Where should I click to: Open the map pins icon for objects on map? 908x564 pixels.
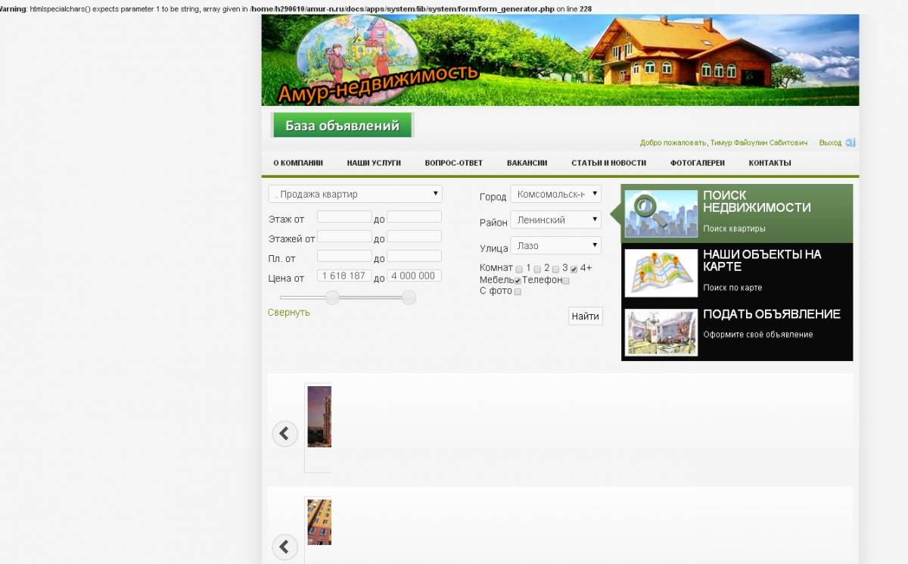click(661, 273)
